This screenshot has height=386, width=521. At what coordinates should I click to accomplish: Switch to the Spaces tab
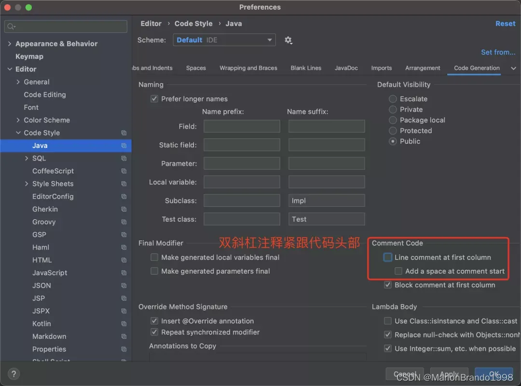196,68
